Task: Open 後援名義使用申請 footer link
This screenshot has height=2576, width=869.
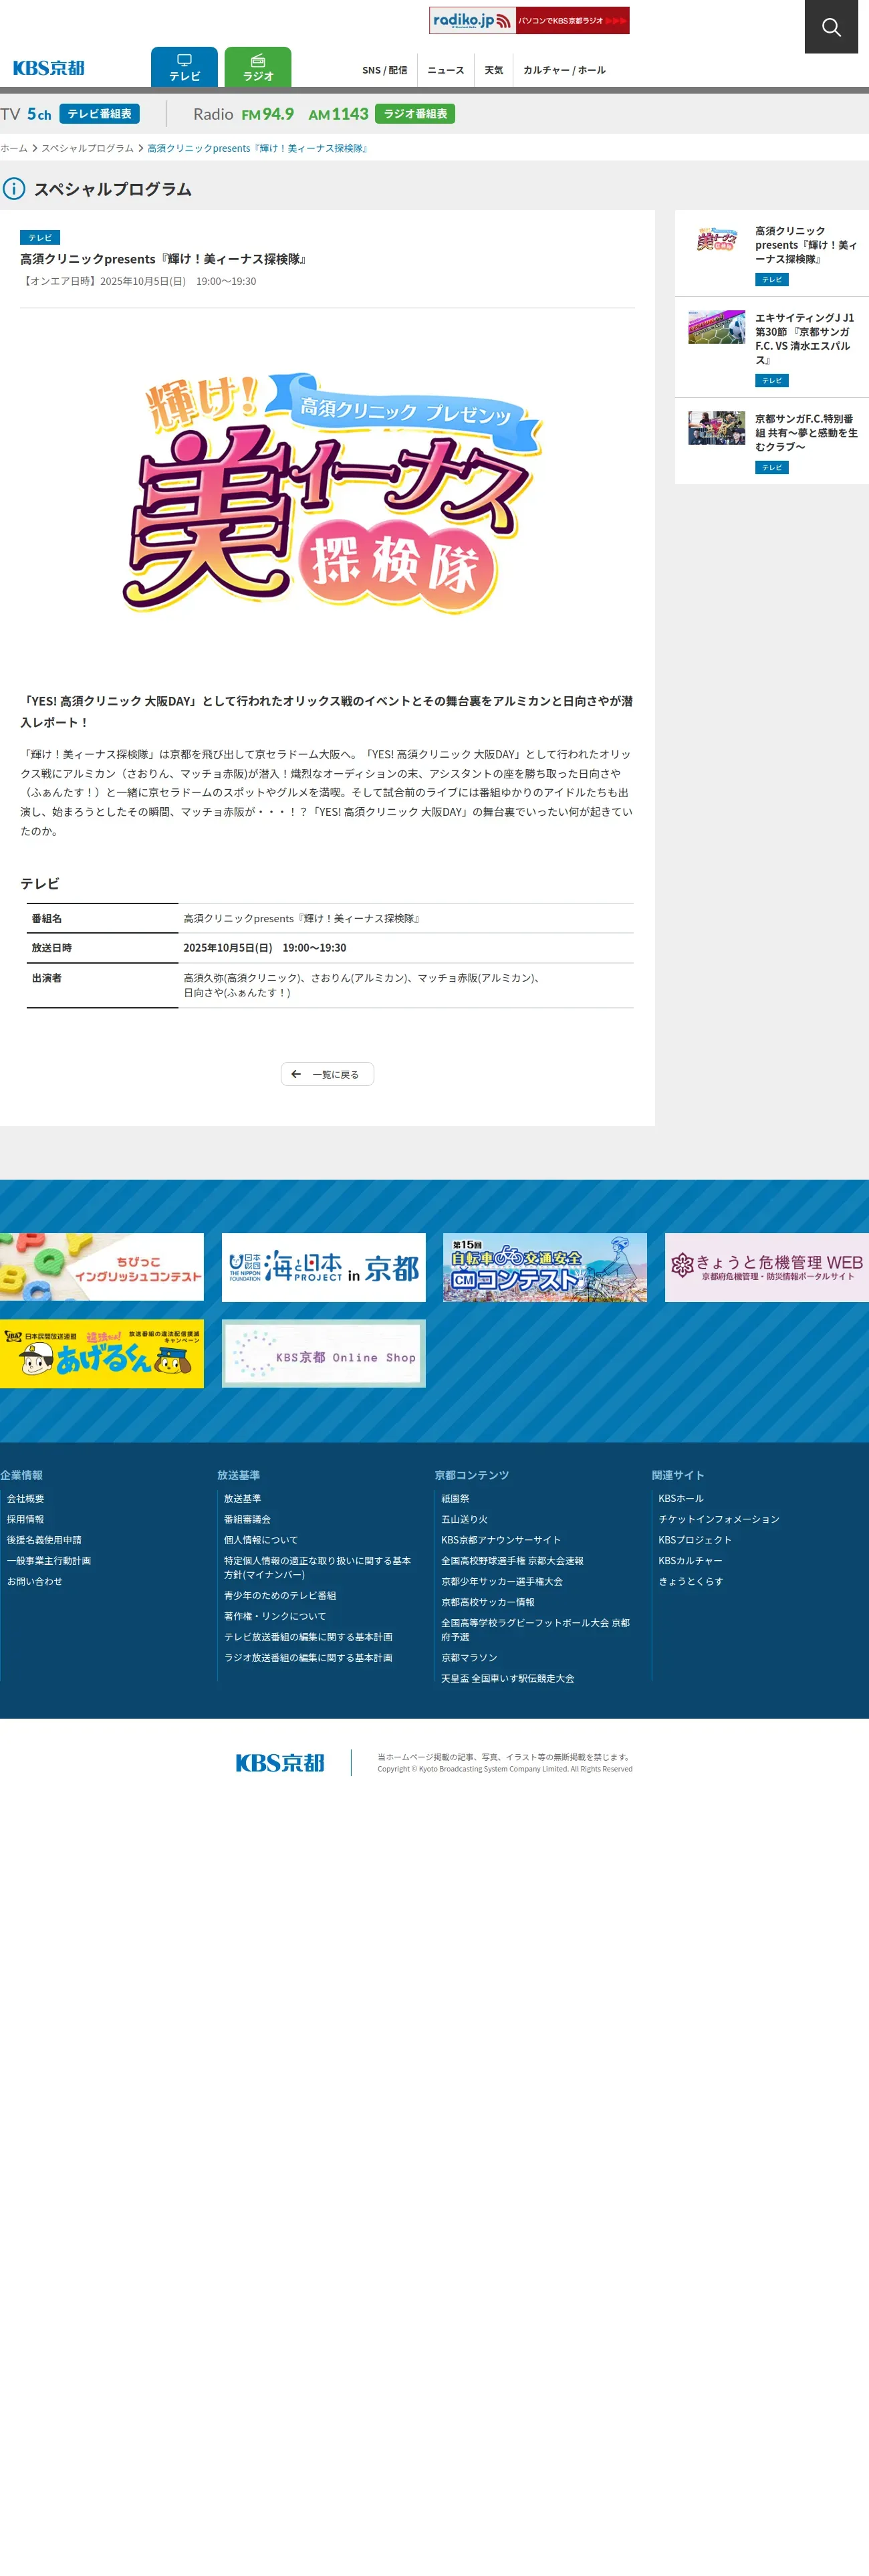Action: 44,1540
